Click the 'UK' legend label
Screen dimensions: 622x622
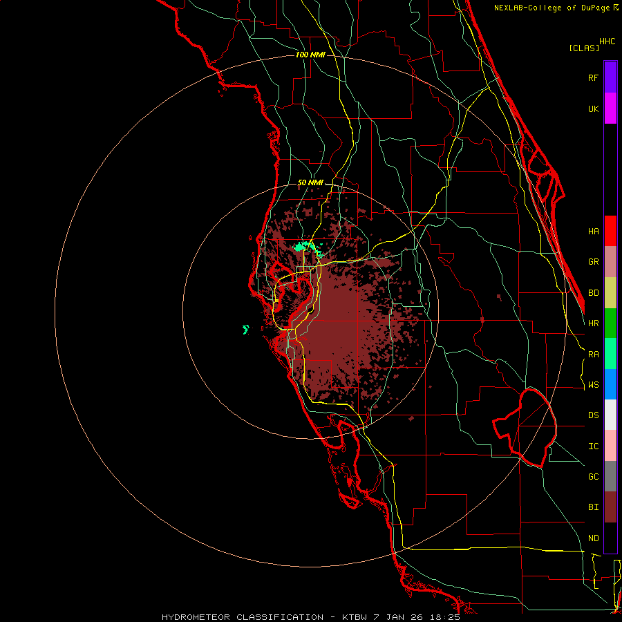(593, 109)
